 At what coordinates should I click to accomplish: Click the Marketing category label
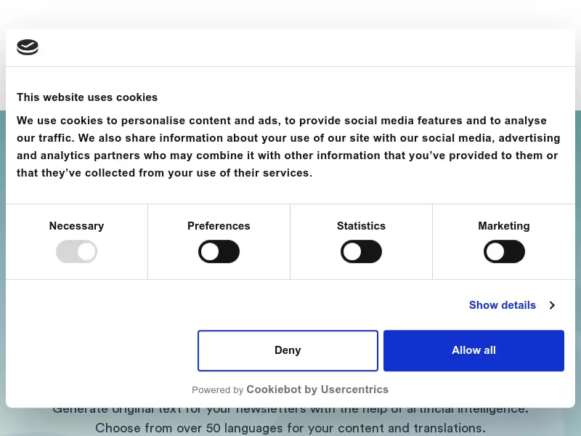click(504, 226)
